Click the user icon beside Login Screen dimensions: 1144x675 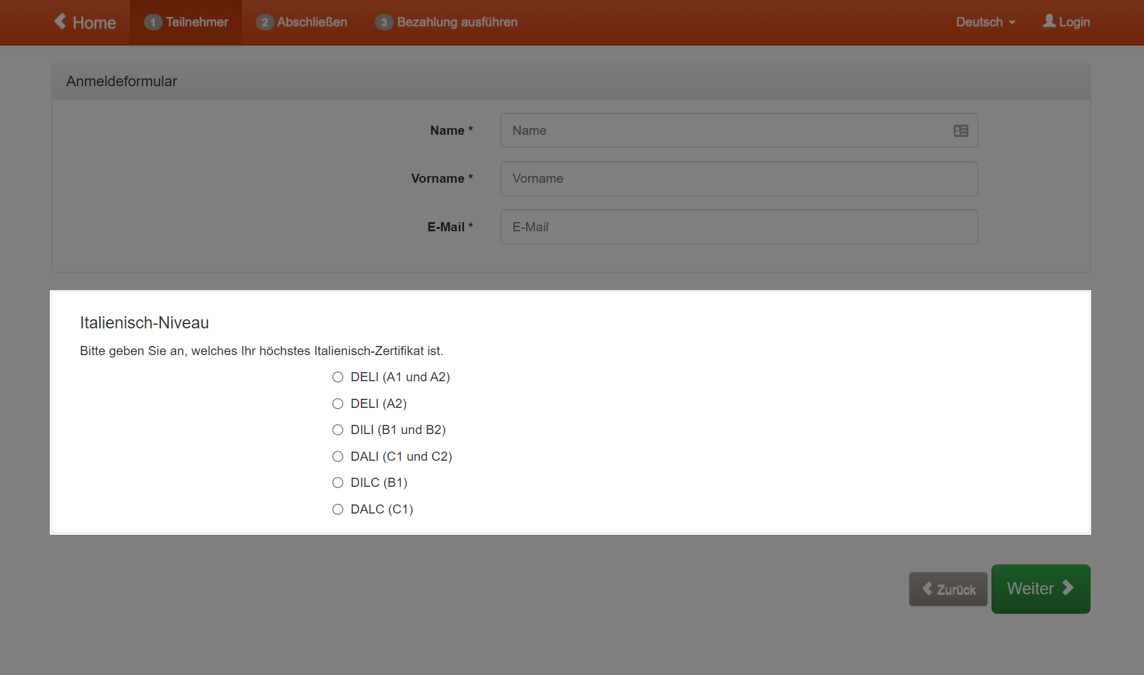coord(1049,21)
